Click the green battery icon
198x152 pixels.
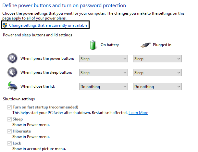point(93,45)
